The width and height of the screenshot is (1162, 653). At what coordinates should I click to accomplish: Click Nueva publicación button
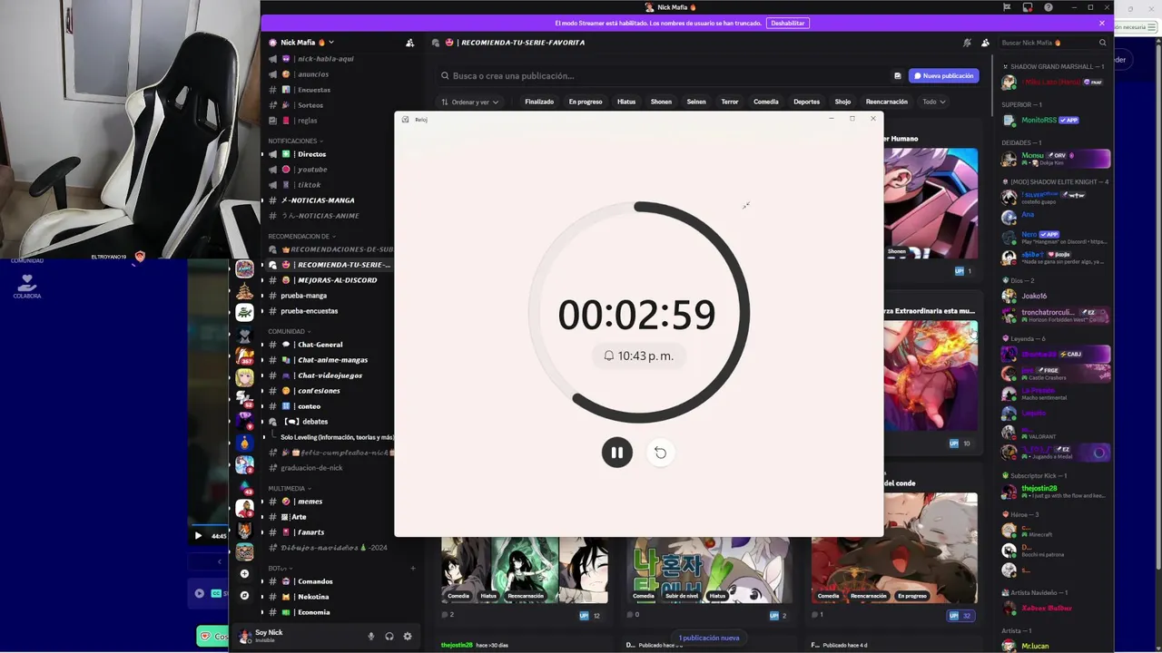coord(944,76)
